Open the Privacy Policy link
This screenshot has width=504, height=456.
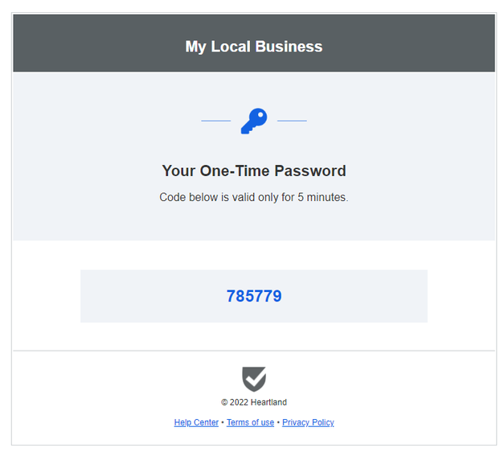pos(308,422)
